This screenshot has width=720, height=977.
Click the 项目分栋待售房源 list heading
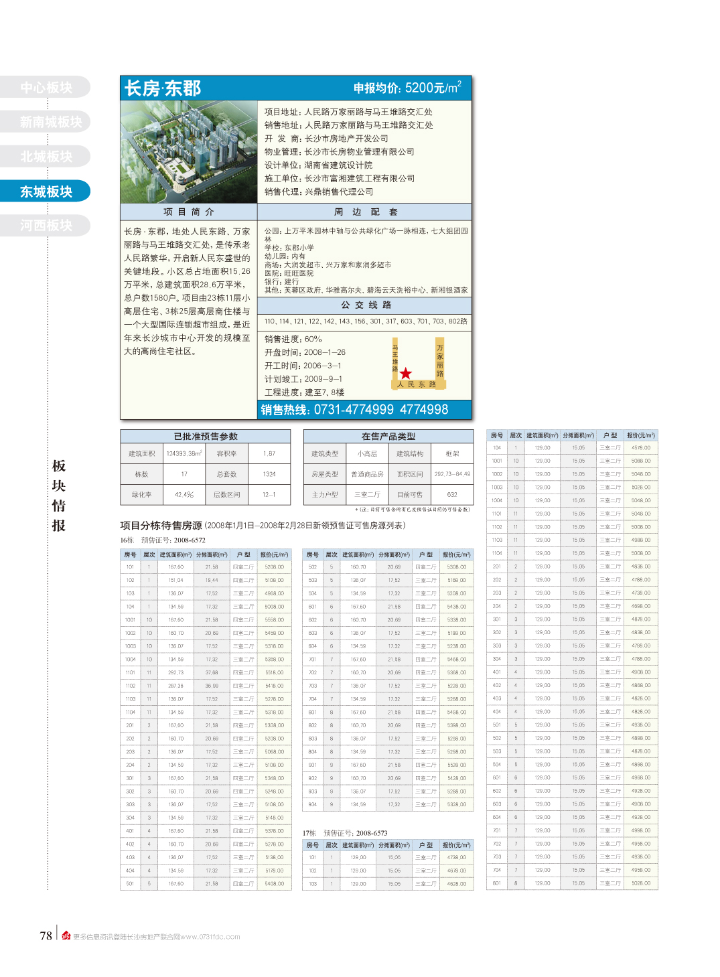(161, 526)
